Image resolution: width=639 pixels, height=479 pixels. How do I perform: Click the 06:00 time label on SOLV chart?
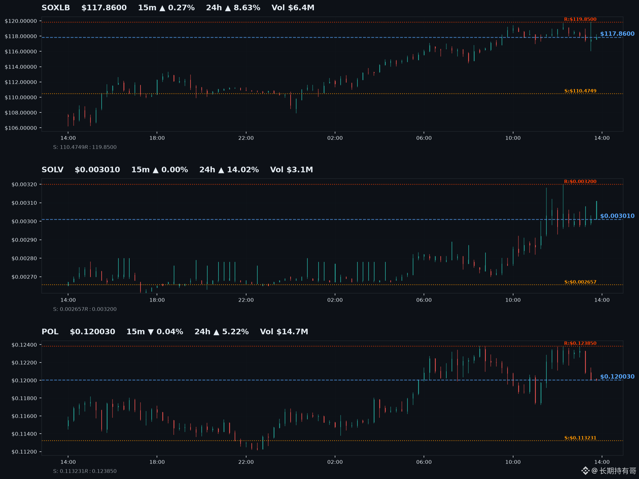pyautogui.click(x=424, y=300)
